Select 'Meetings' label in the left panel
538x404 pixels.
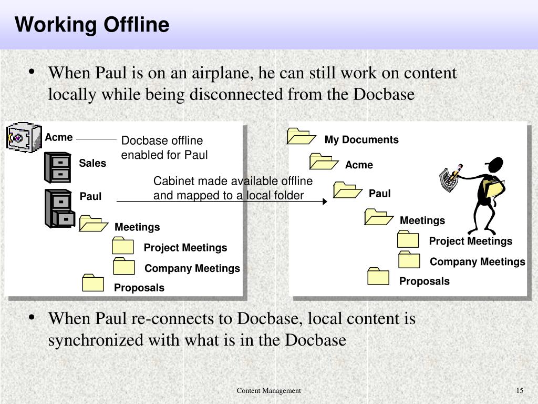137,227
